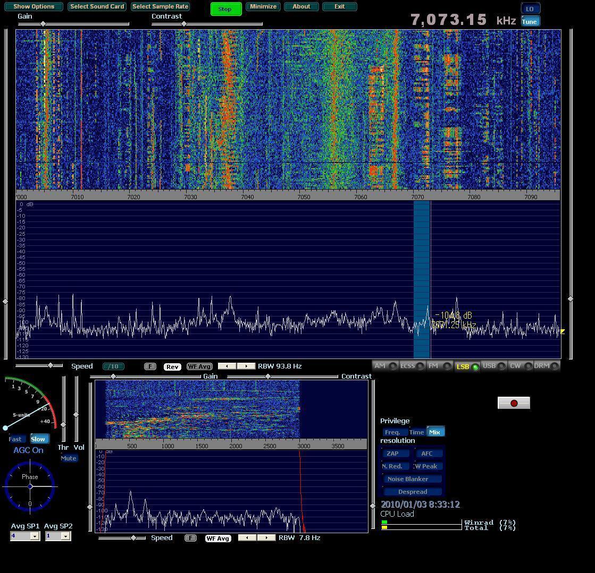Switch to Tune mode
This screenshot has width=595, height=573.
(x=530, y=21)
